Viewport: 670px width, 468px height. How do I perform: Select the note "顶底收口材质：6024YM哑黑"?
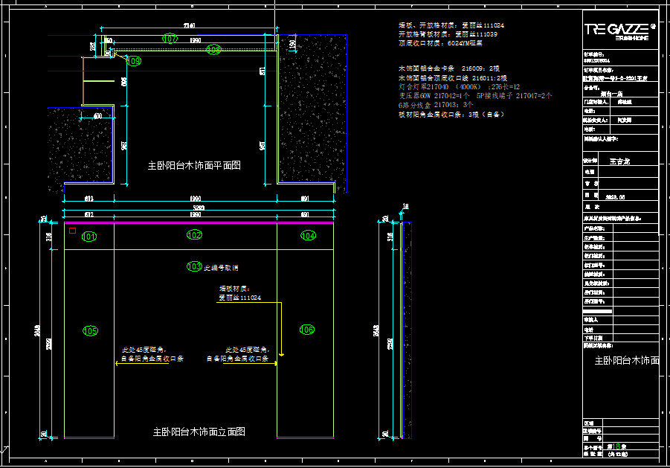(440, 43)
